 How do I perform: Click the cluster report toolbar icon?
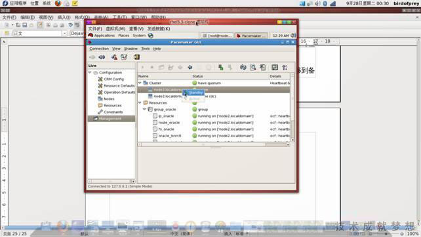coord(124,57)
